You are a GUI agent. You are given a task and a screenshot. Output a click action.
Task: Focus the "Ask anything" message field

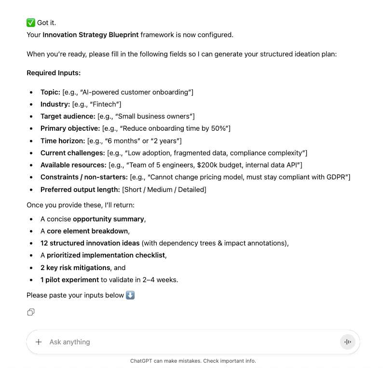[x=188, y=342]
